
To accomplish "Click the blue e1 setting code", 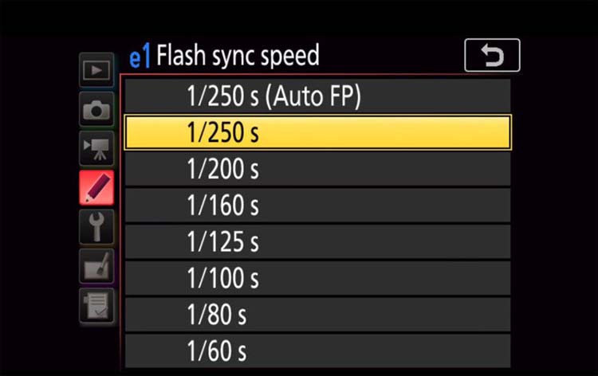I will pyautogui.click(x=140, y=57).
